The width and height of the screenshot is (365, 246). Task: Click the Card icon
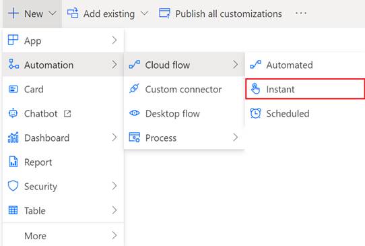point(13,89)
